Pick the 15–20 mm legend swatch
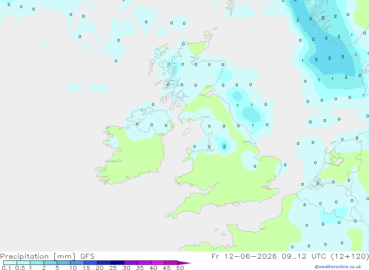 [91, 263]
